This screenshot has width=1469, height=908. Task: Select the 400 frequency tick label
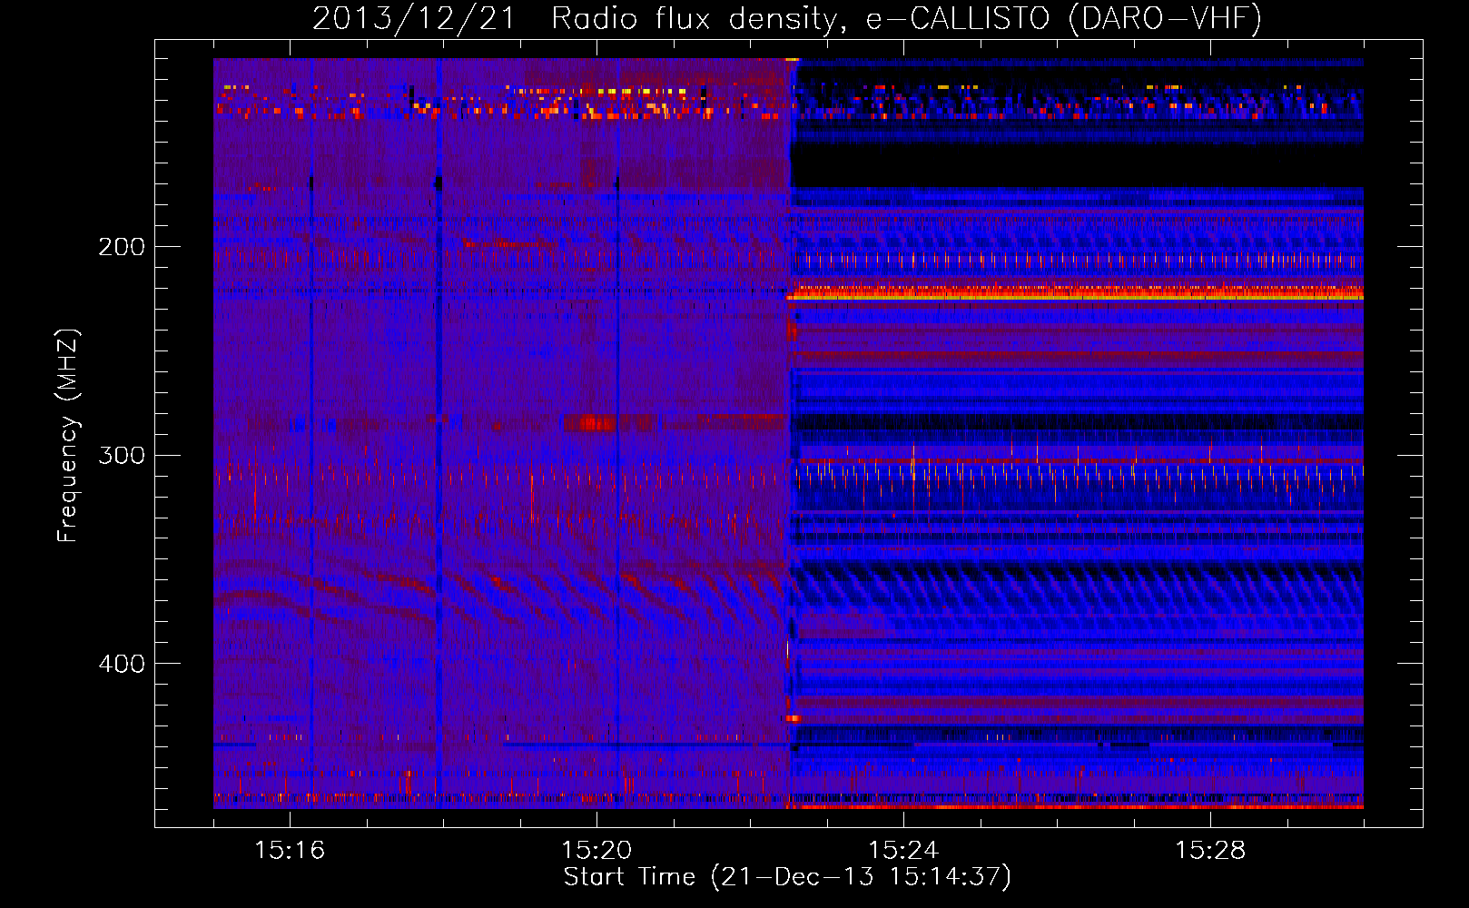click(x=122, y=664)
